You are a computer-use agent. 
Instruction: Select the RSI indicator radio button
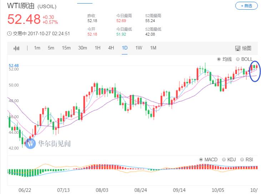[242, 159]
